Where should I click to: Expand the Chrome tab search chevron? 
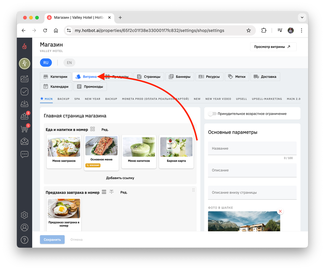[x=302, y=17]
